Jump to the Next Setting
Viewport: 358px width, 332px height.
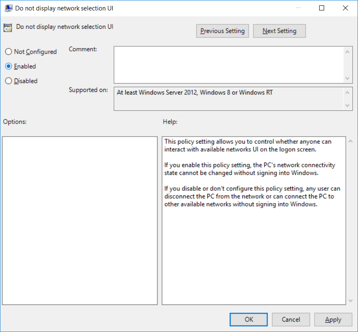pyautogui.click(x=279, y=31)
